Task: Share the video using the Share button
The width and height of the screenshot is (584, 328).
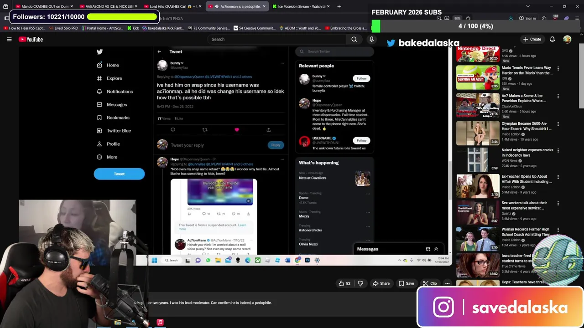Action: [381, 283]
